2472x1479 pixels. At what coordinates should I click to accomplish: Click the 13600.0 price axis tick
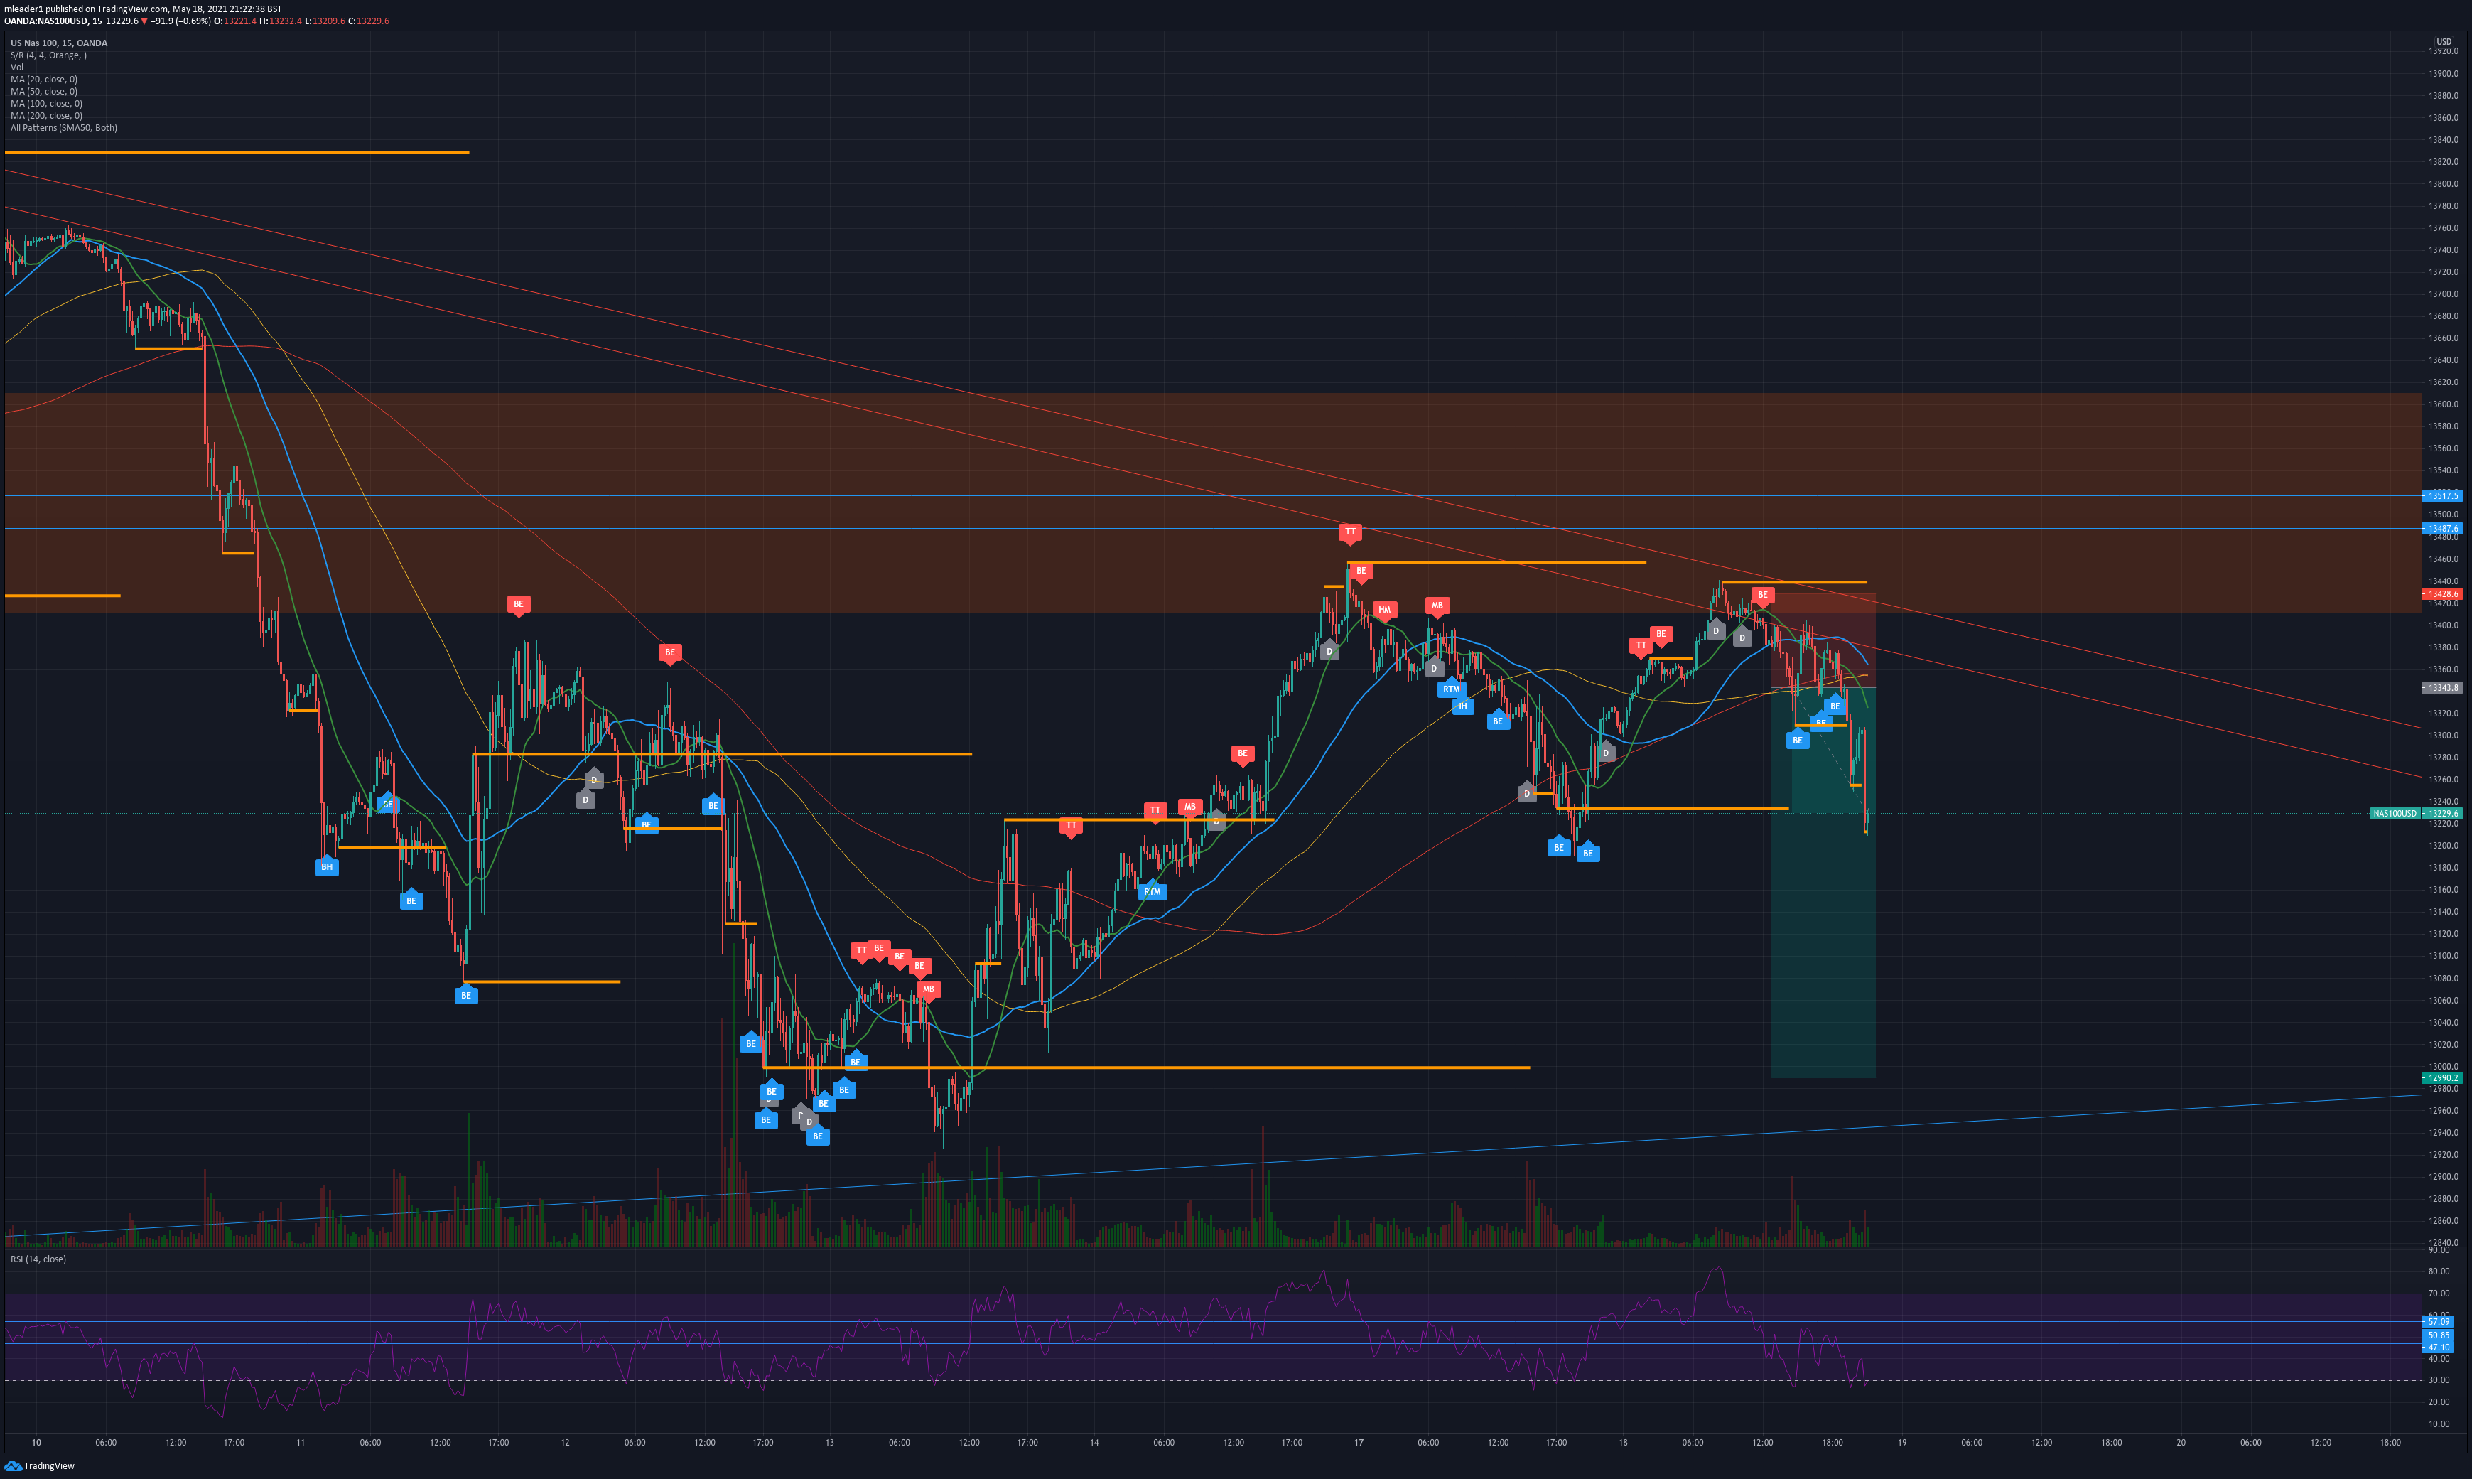[x=2443, y=404]
